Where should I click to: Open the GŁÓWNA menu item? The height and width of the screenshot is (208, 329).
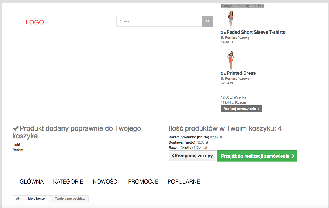tap(32, 182)
